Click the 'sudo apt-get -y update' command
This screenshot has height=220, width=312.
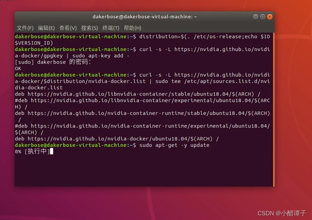pos(174,145)
